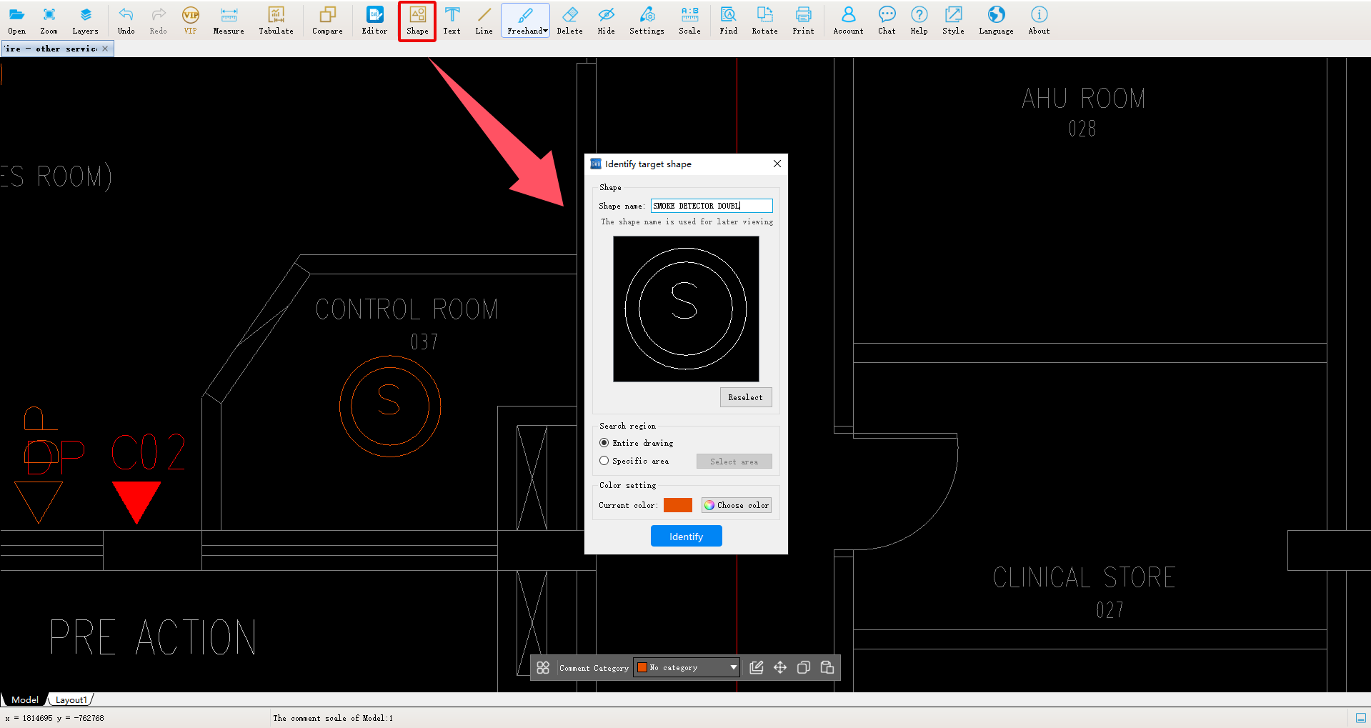Image resolution: width=1371 pixels, height=728 pixels.
Task: Select the Entire drawing radio option
Action: 604,443
